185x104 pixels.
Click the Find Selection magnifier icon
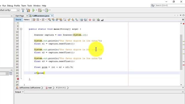49,20
